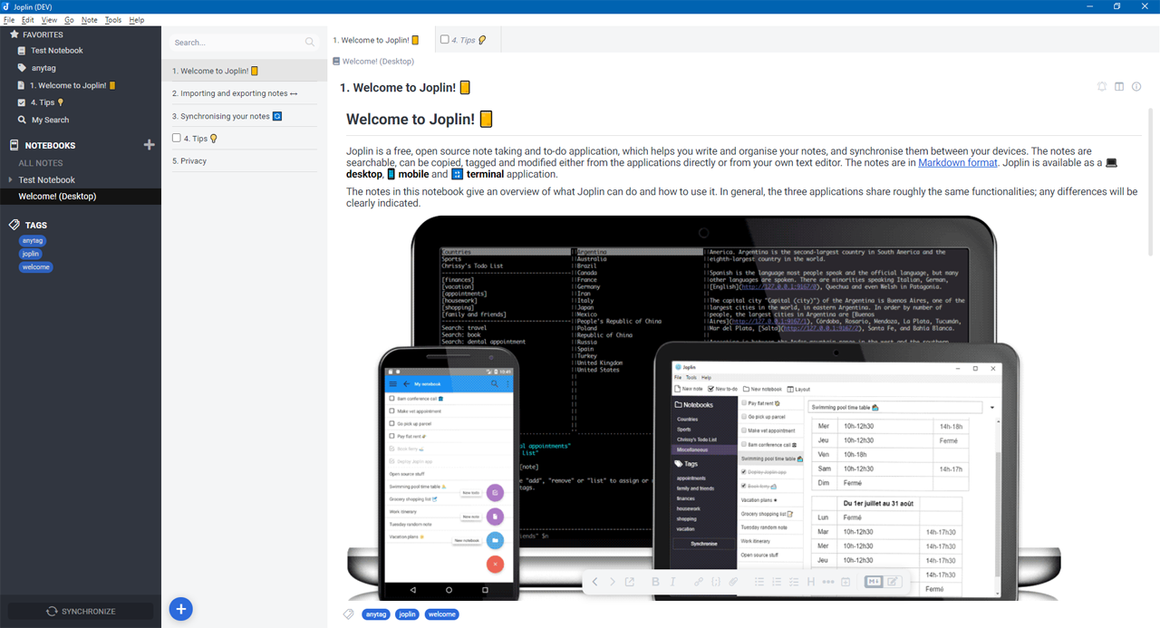Switch to the 1. Welcome to Joplin! tab
Viewport: 1160px width, 628px height.
click(x=381, y=40)
